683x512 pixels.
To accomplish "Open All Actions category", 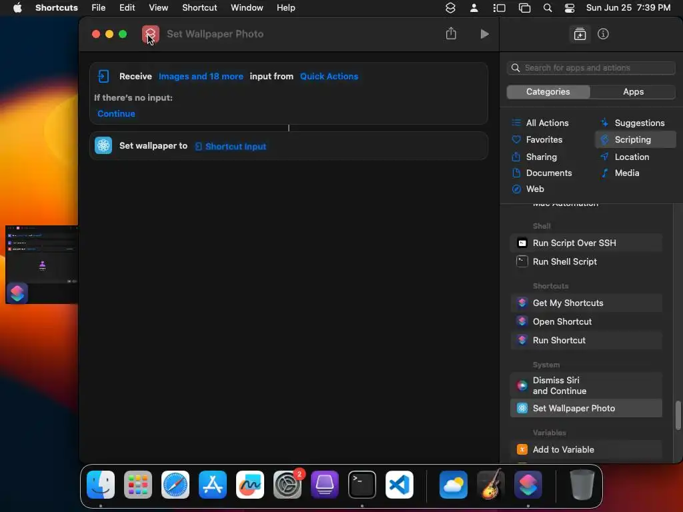I will [540, 123].
